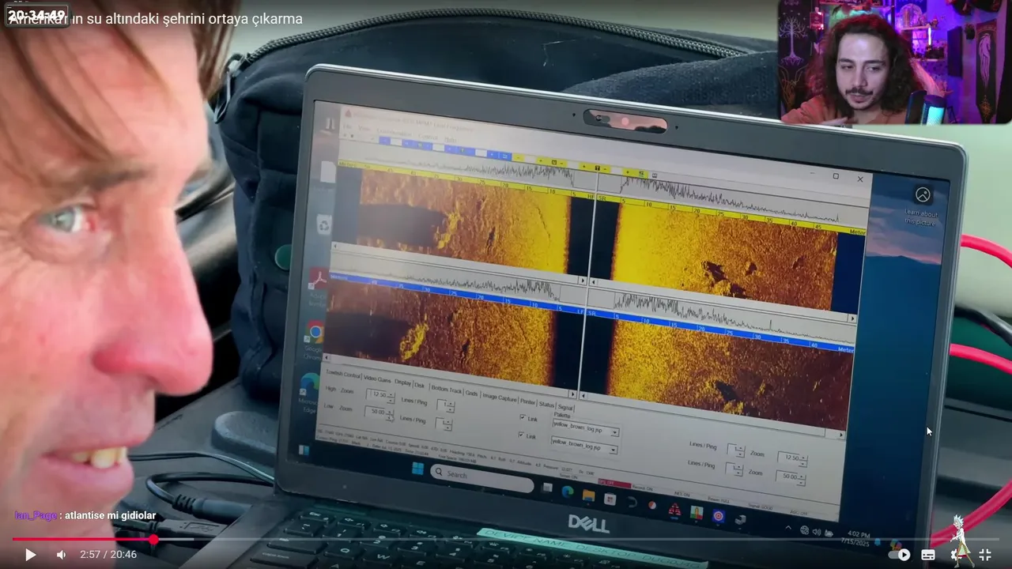Screen dimensions: 1012x569
Task: Play the paused video
Action: pos(30,555)
